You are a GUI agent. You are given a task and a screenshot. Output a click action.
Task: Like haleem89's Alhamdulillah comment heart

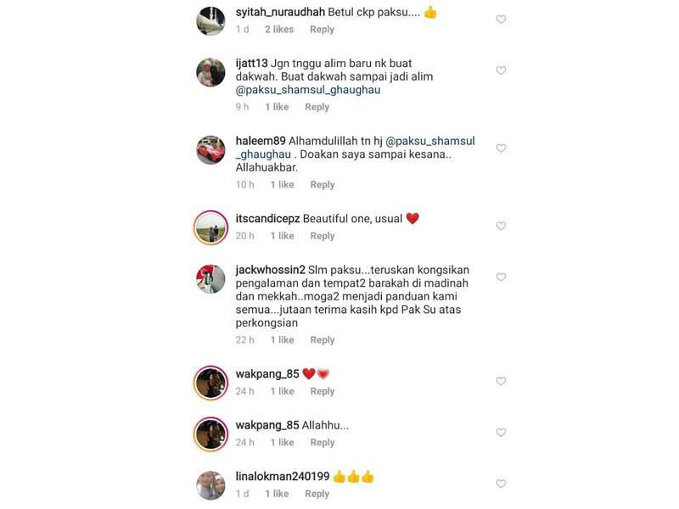(501, 148)
